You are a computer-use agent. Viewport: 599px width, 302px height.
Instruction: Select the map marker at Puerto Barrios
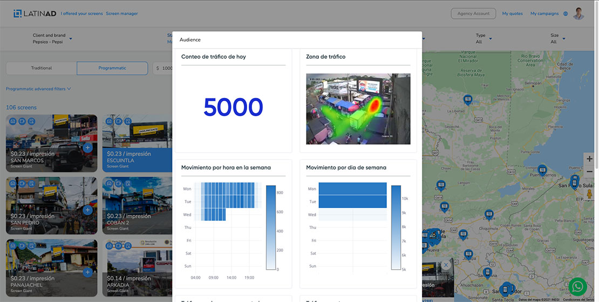pyautogui.click(x=542, y=170)
